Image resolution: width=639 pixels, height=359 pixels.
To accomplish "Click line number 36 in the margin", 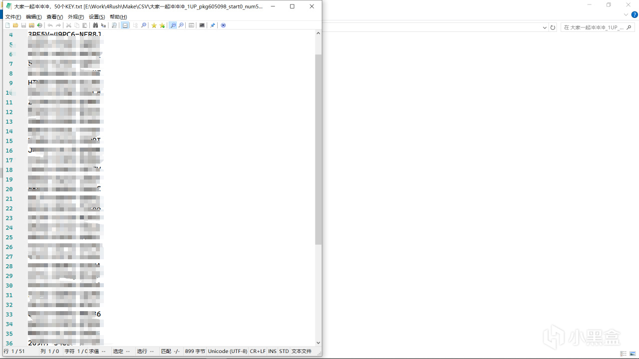I will pyautogui.click(x=9, y=344).
